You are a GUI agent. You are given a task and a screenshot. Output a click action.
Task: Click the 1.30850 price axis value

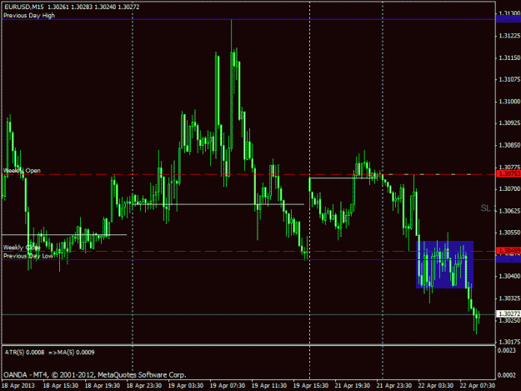click(x=509, y=145)
